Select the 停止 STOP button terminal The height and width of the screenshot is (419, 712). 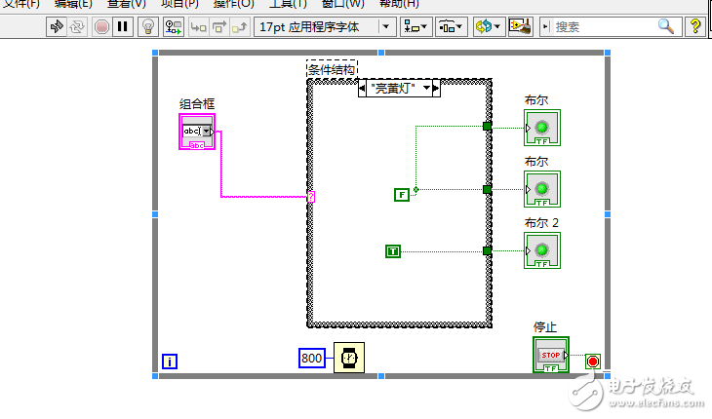[551, 355]
